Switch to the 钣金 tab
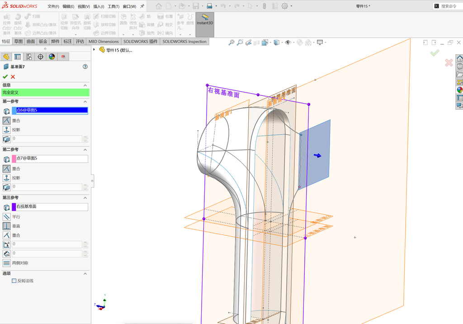 [x=43, y=41]
